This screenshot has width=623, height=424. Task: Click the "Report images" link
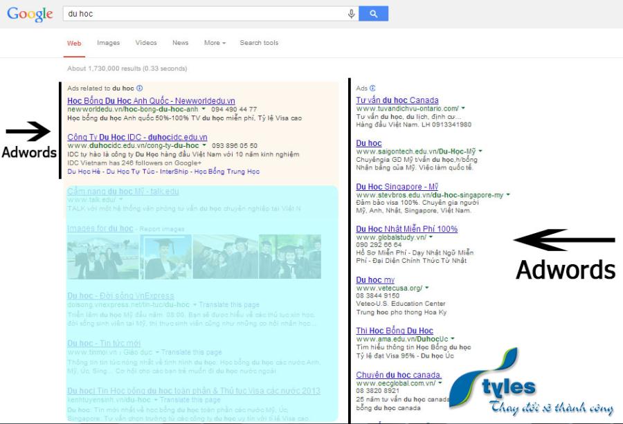tap(162, 229)
